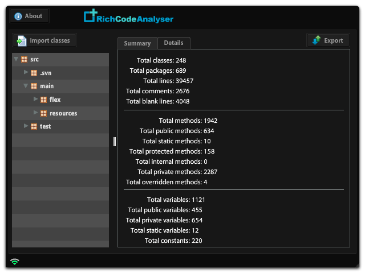365x273 pixels.
Task: Click the .svn package icon
Action: coord(34,73)
